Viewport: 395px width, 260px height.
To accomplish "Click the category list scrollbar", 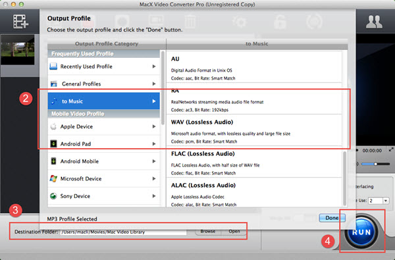I will 163,88.
